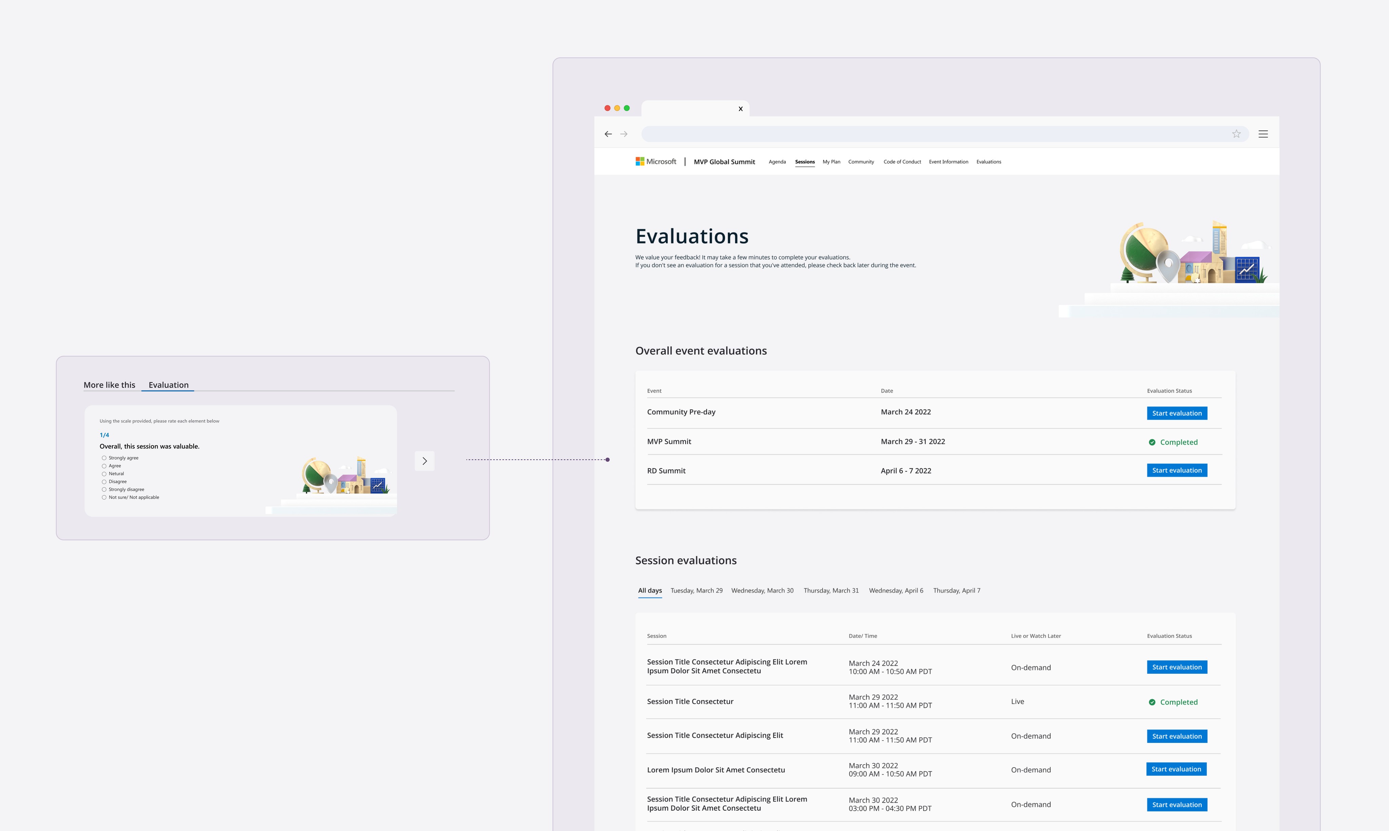
Task: Switch to the More like this tab
Action: click(109, 385)
